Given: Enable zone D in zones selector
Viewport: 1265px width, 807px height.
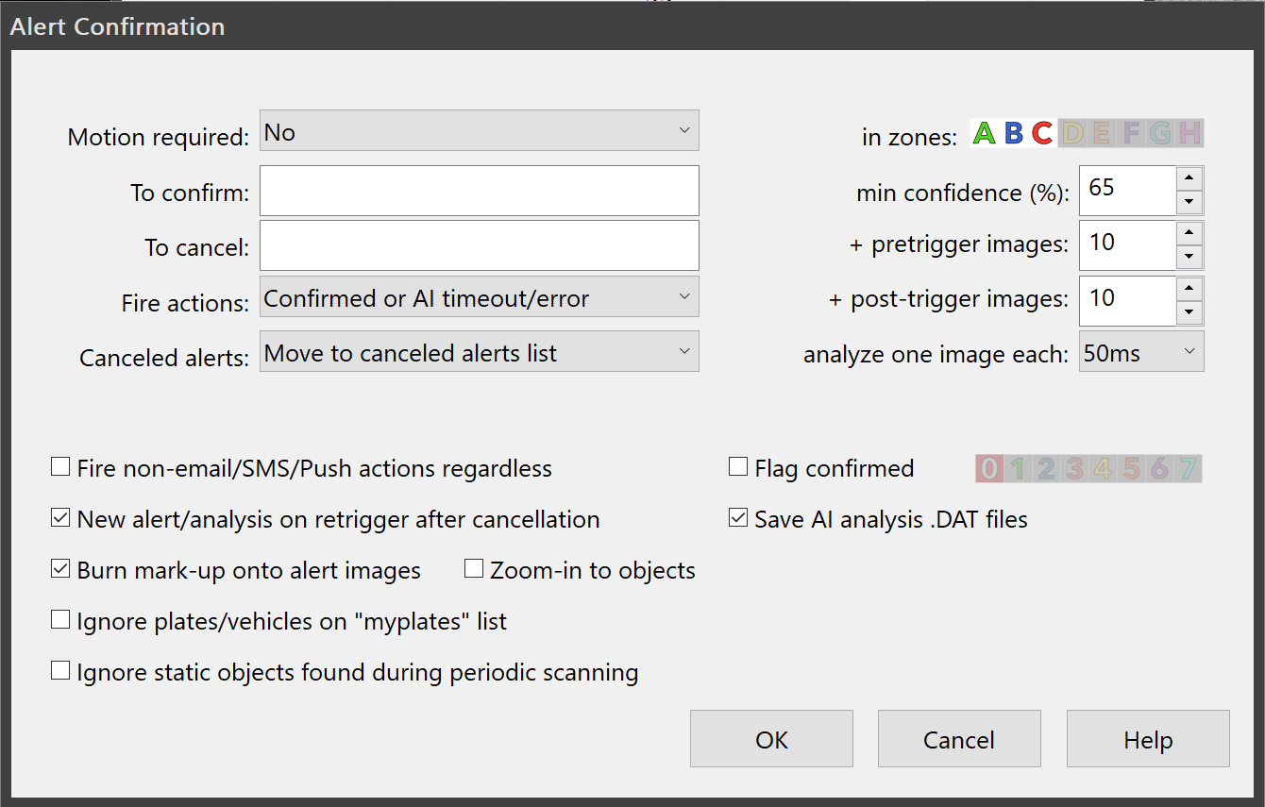Looking at the screenshot, I should click(1072, 134).
